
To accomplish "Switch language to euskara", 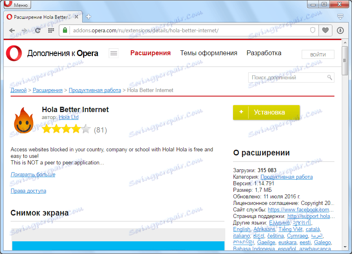I will coord(287,242).
